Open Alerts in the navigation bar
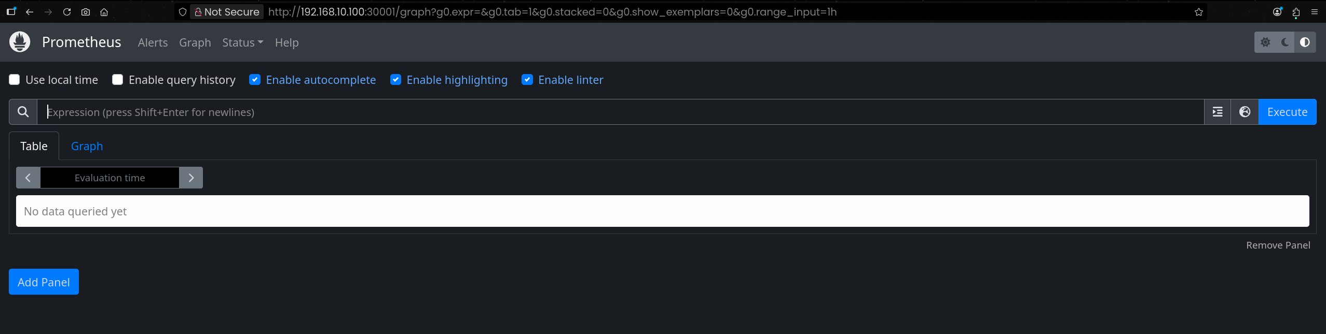The width and height of the screenshot is (1326, 334). coord(153,42)
